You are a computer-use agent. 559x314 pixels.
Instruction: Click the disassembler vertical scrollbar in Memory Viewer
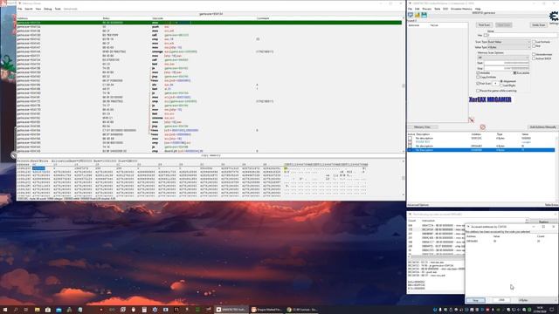(404, 85)
